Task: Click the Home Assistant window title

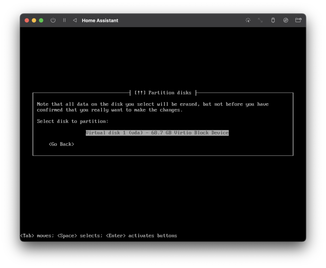Action: click(100, 20)
